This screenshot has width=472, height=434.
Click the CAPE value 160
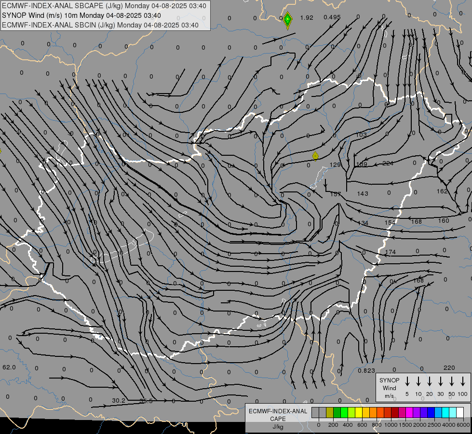pos(444,220)
